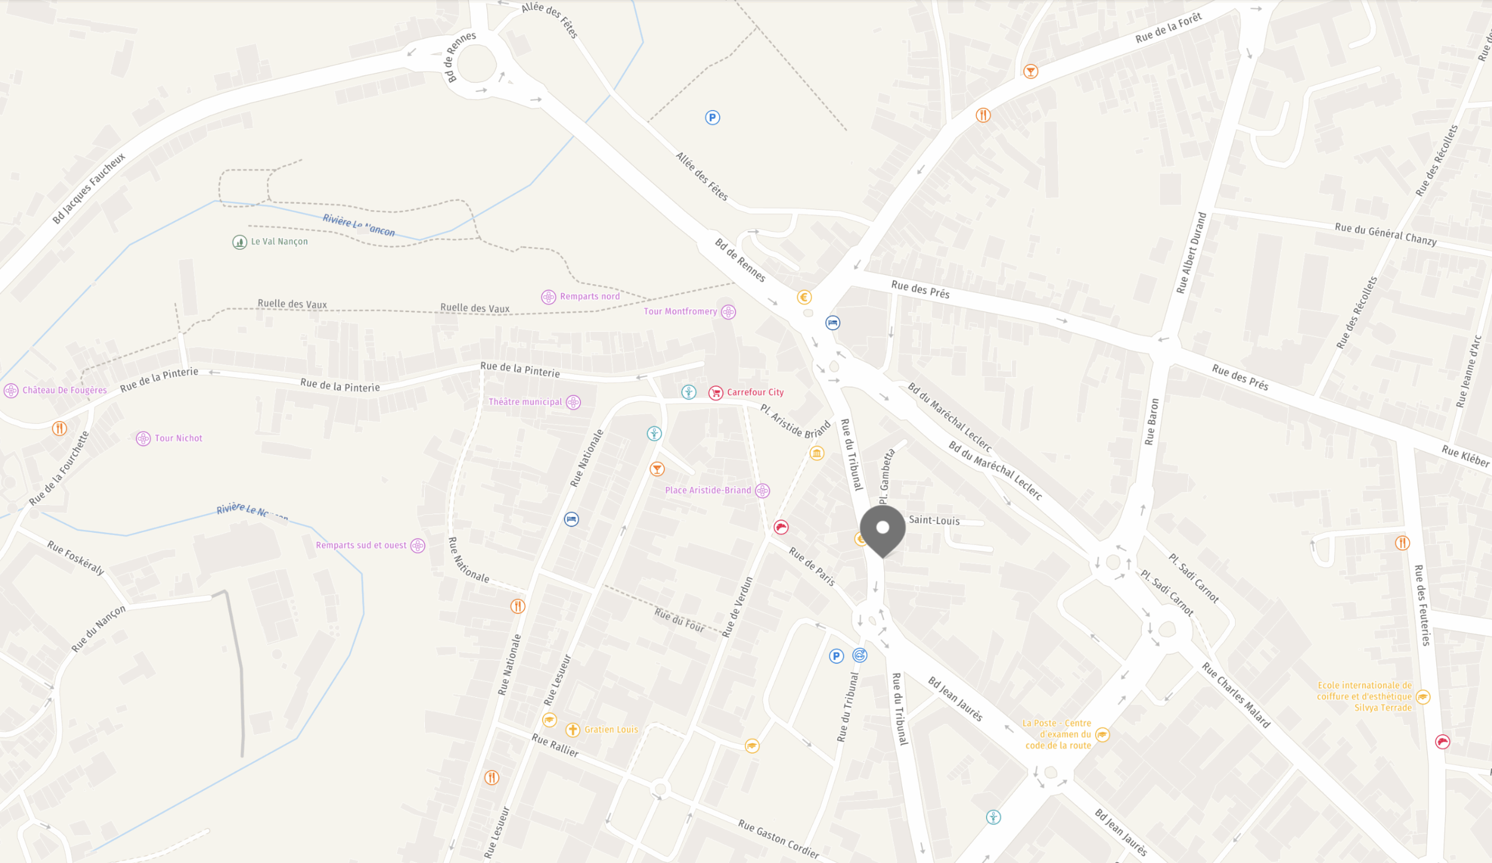
Task: Click the Gratien Louis church icon
Action: (572, 730)
